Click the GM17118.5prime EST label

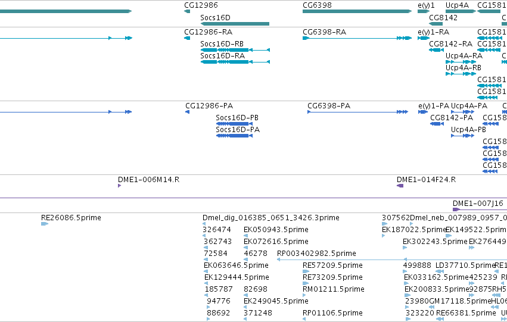pyautogui.click(x=460, y=301)
